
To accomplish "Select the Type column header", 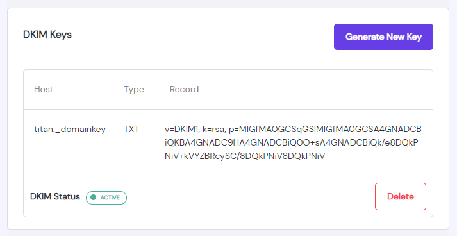I will (134, 89).
